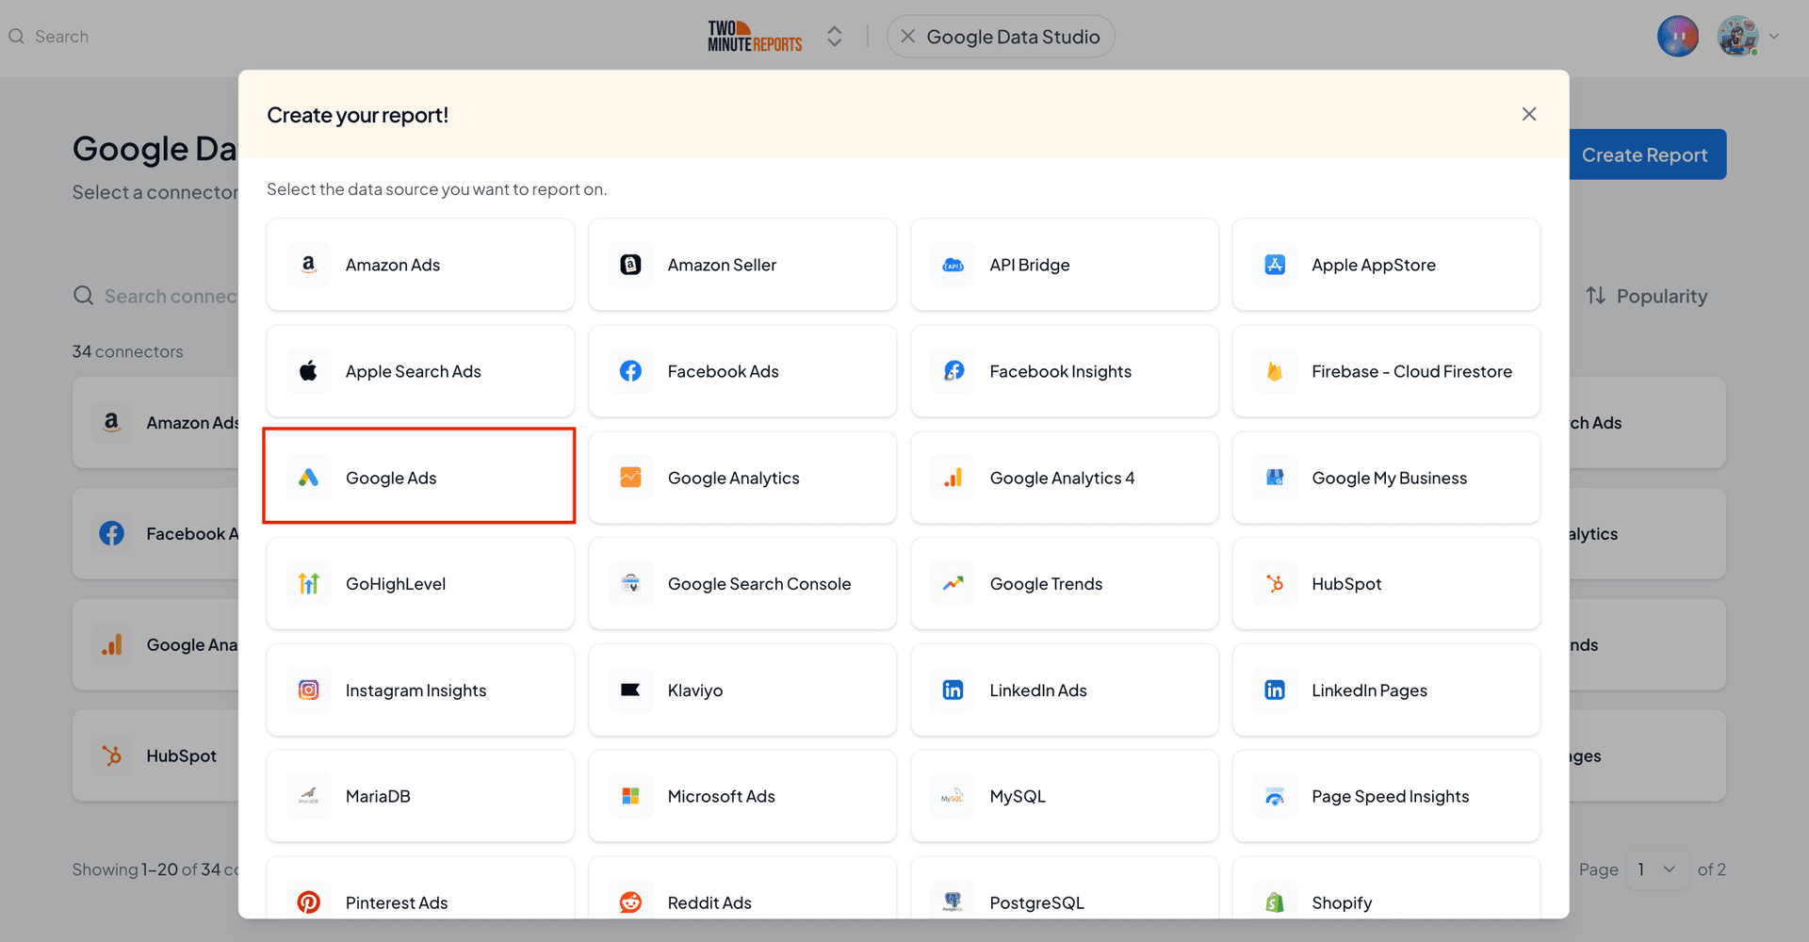Click the orange Google Analytics icon
The image size is (1809, 942).
pyautogui.click(x=630, y=478)
